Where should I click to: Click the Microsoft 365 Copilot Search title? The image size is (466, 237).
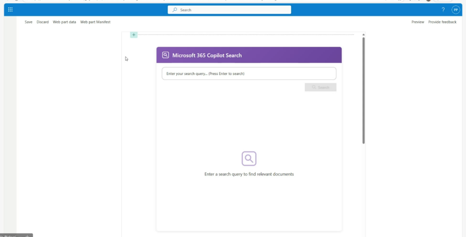[207, 55]
